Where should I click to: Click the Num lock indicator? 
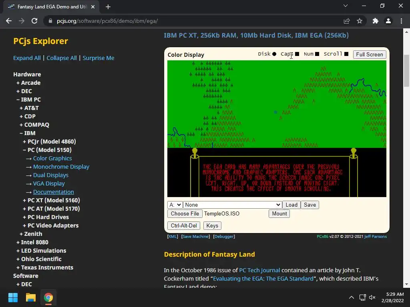pyautogui.click(x=317, y=54)
